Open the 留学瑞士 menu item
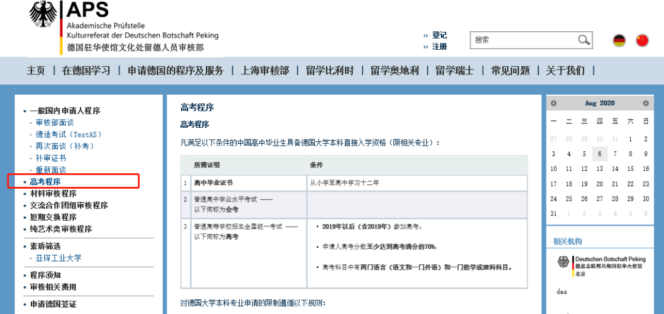The height and width of the screenshot is (314, 664). (455, 70)
